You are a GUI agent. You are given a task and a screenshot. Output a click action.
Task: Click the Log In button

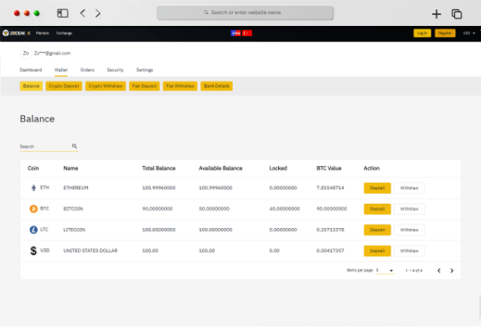422,34
